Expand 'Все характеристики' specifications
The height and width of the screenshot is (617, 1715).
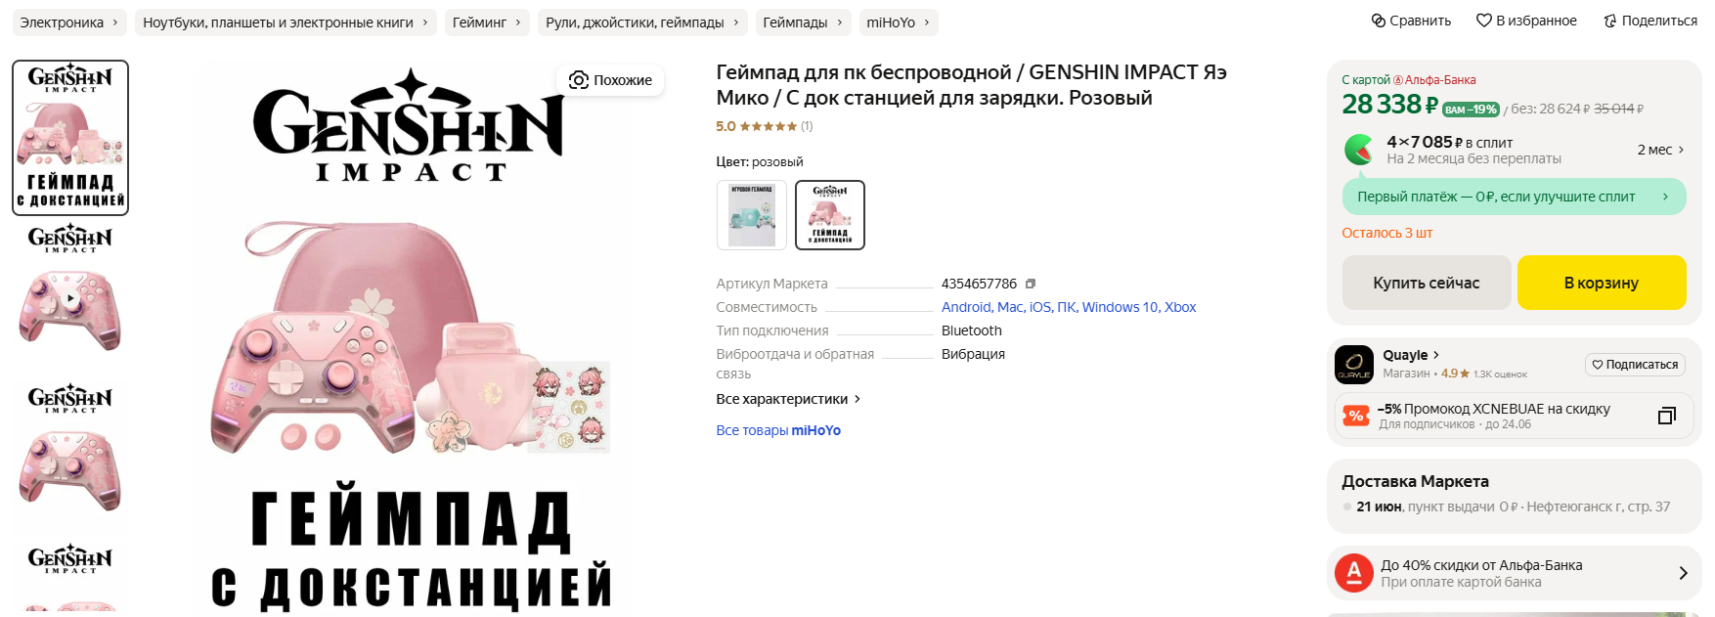[x=788, y=399]
